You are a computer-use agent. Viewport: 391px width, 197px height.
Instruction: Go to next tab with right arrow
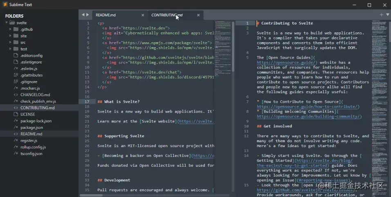88,15
